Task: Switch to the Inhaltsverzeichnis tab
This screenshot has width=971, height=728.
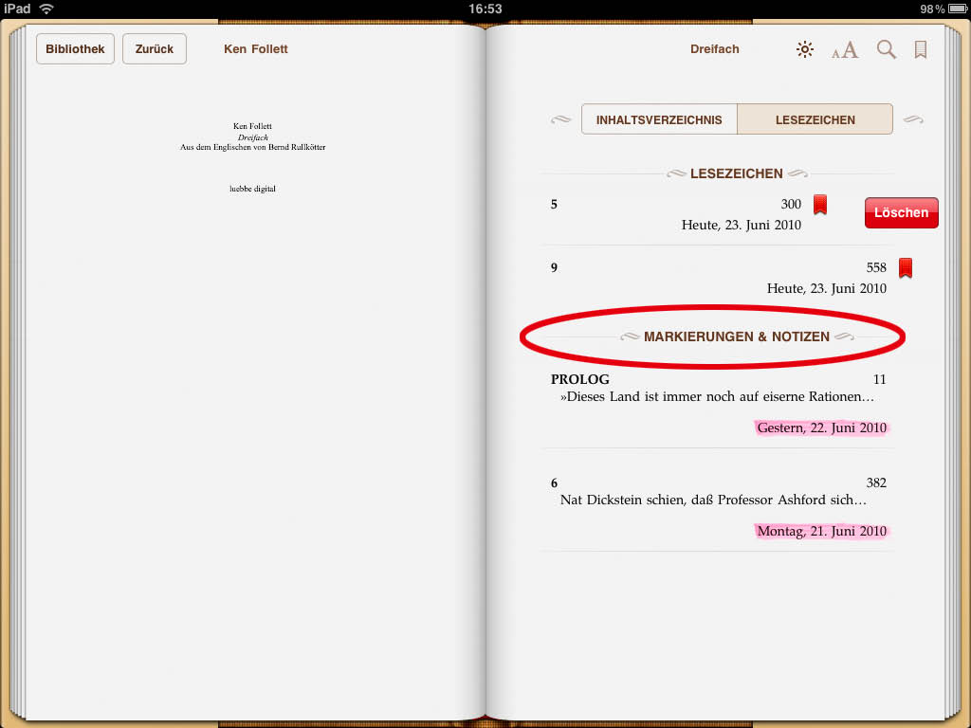Action: pos(659,119)
